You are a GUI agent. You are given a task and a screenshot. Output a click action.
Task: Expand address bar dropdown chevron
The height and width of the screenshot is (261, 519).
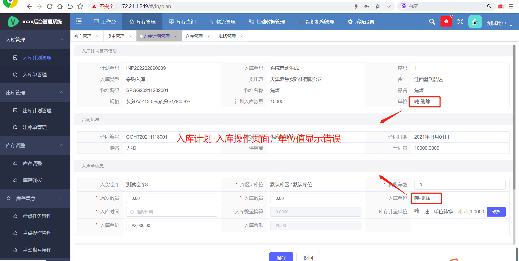(389, 6)
